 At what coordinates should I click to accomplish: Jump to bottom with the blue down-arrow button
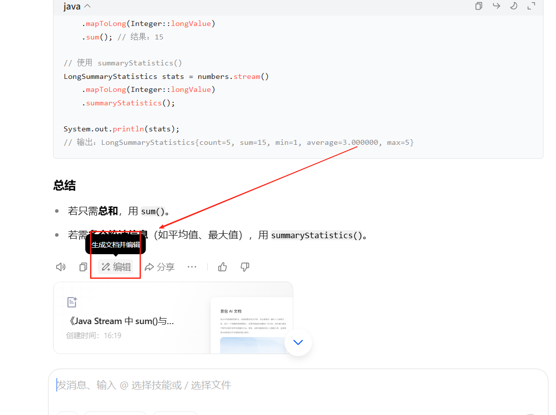pyautogui.click(x=298, y=342)
